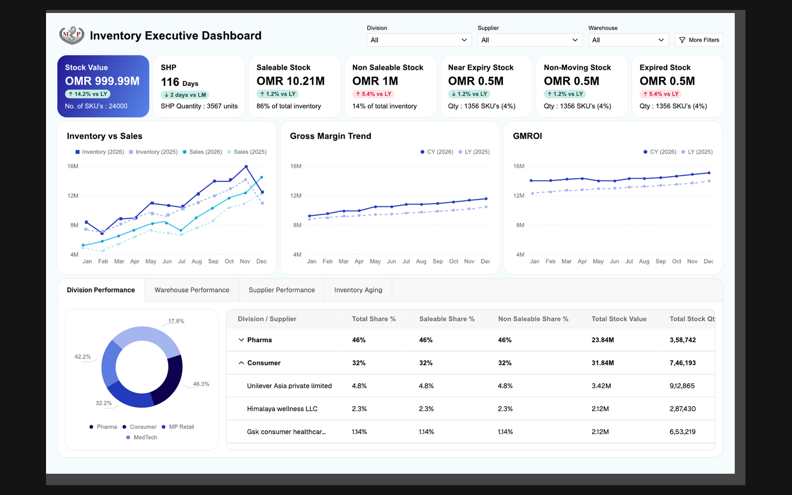The width and height of the screenshot is (792, 495).
Task: Toggle Sales (2026) legend item
Action: tap(202, 152)
